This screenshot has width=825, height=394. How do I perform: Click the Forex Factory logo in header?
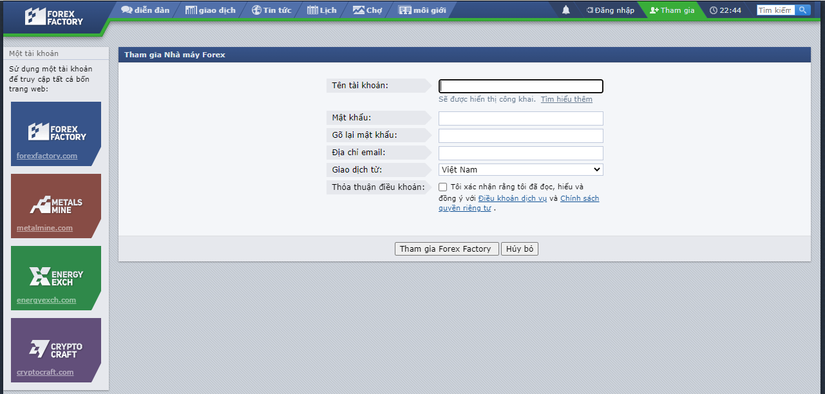[x=54, y=17]
